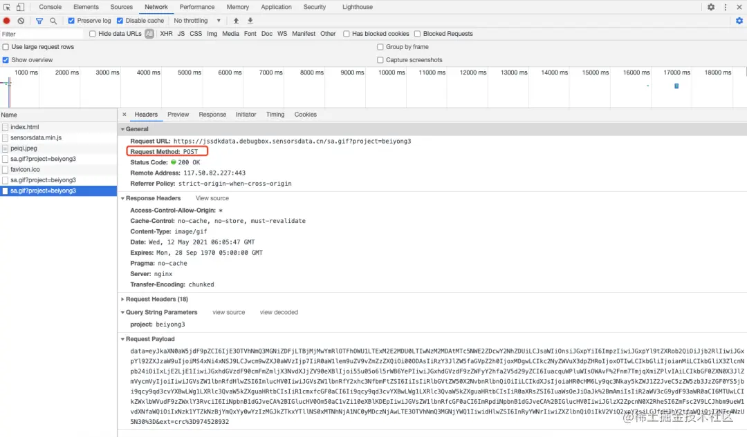Click the blue request marker near 17000 ms

(x=676, y=86)
